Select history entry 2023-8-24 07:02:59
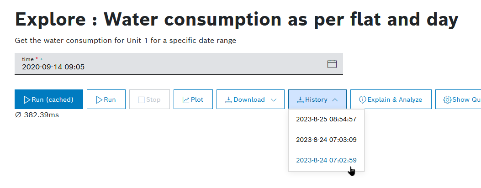The image size is (481, 188). click(326, 160)
